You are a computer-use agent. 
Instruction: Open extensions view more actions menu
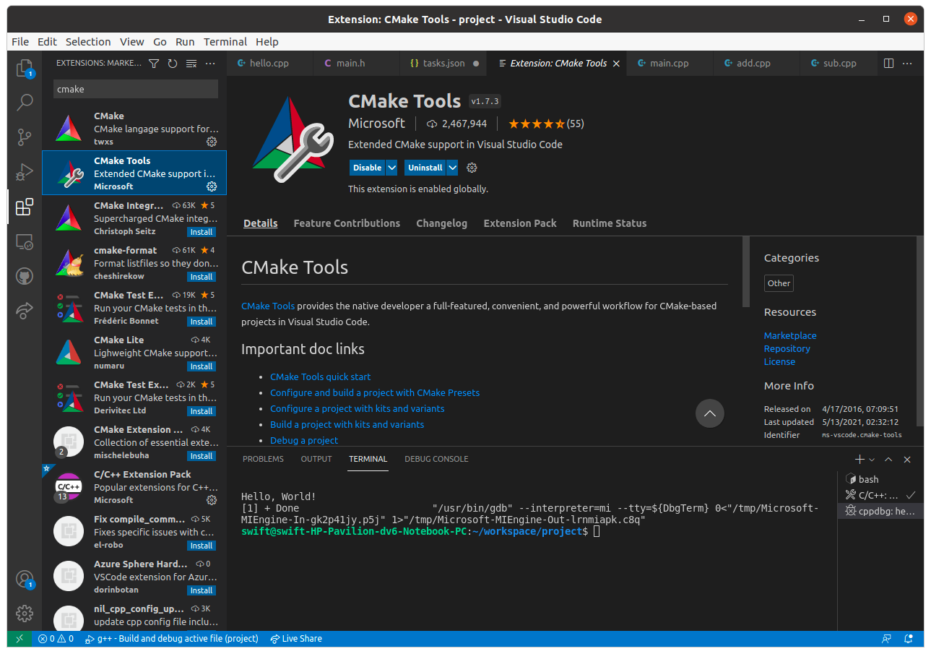tap(210, 64)
